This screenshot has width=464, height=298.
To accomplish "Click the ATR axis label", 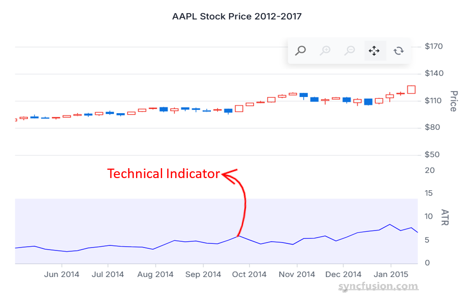I will [x=445, y=216].
